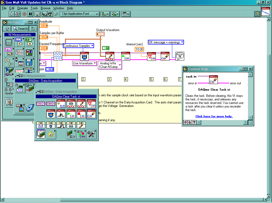
Task: Click the timeout 10.00 numeric constant
Action: (139, 49)
